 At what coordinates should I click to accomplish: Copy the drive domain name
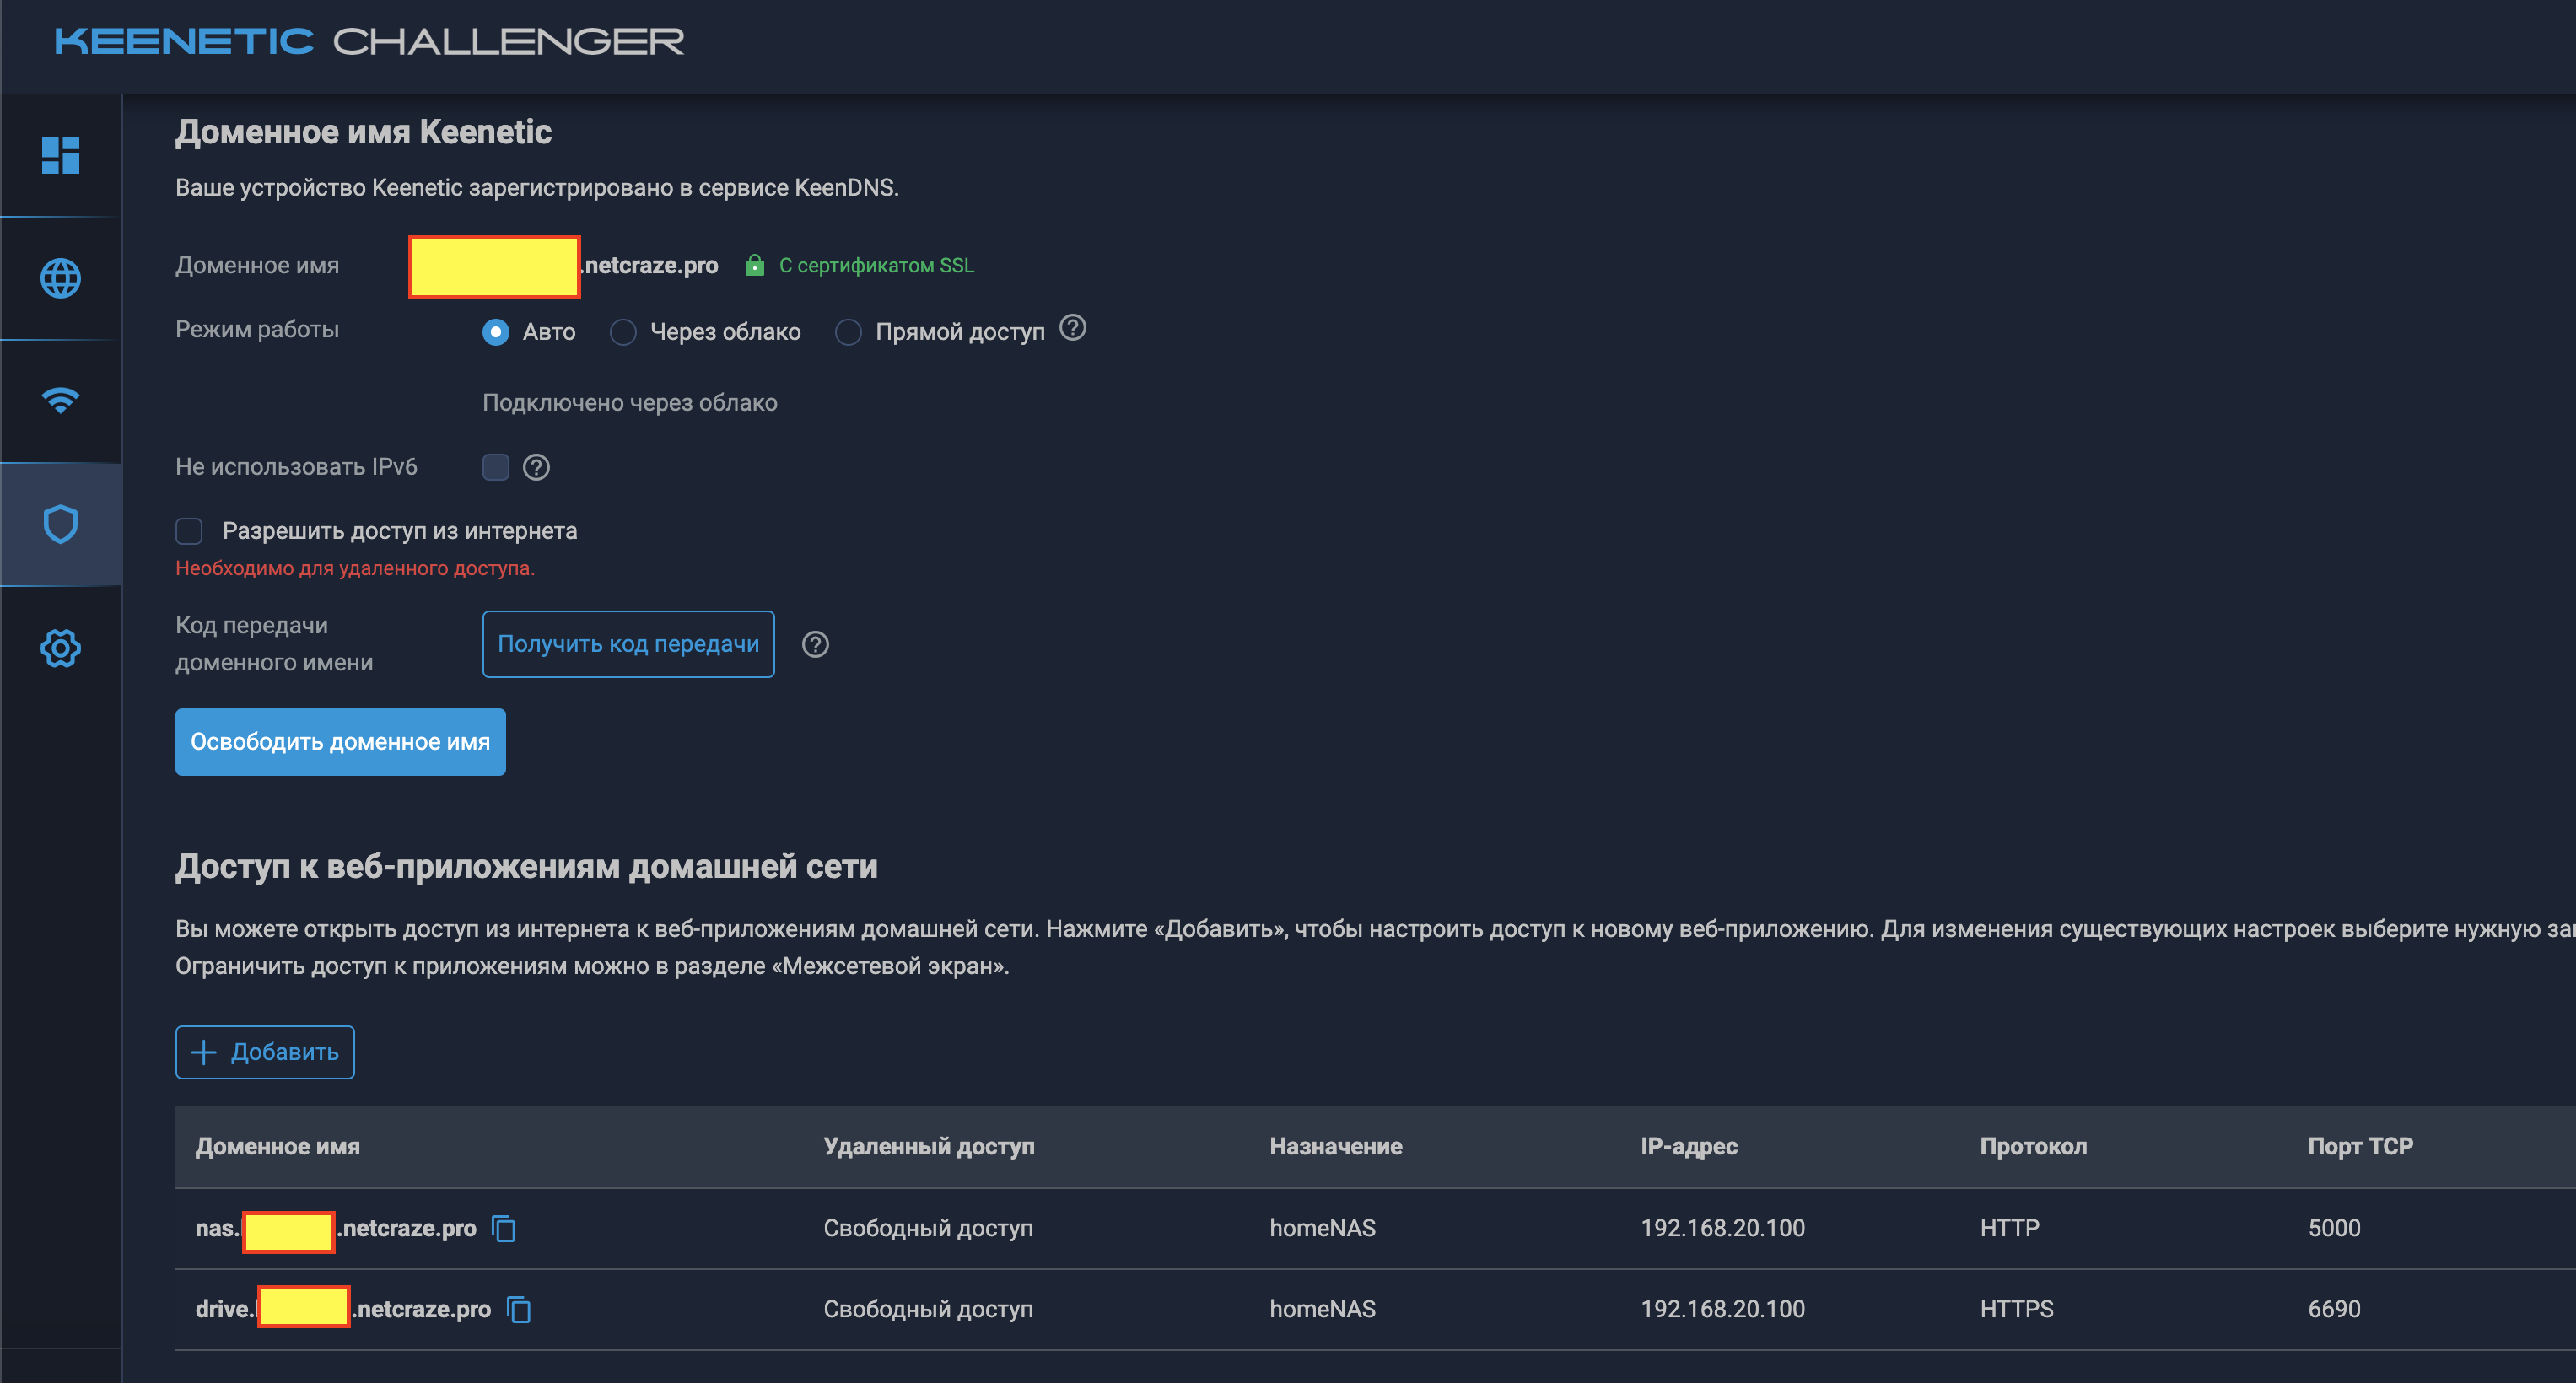click(519, 1309)
